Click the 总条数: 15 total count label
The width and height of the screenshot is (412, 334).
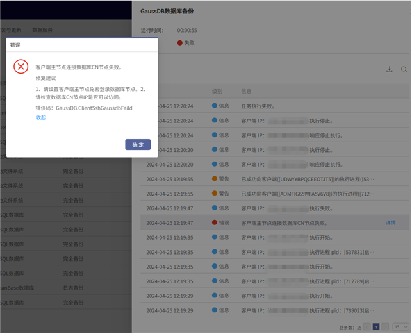click(350, 328)
